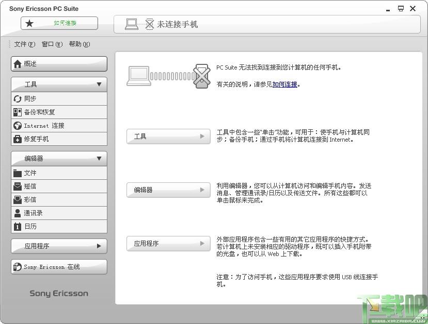The image size is (428, 324).
Task: Click 编辑器 header label in sidebar
Action: point(34,159)
